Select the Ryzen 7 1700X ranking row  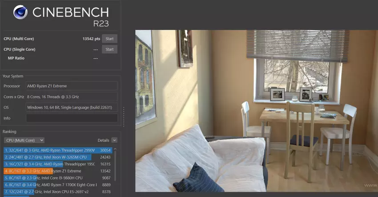[x=58, y=185]
